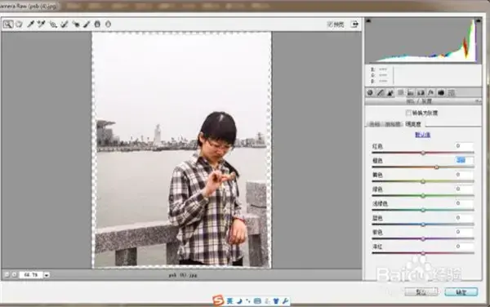490x307 pixels.
Task: Open the HSL / Grayscale panel icon
Action: (400, 92)
